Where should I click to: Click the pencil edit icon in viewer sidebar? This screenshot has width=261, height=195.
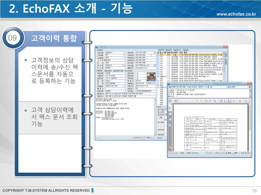170,125
